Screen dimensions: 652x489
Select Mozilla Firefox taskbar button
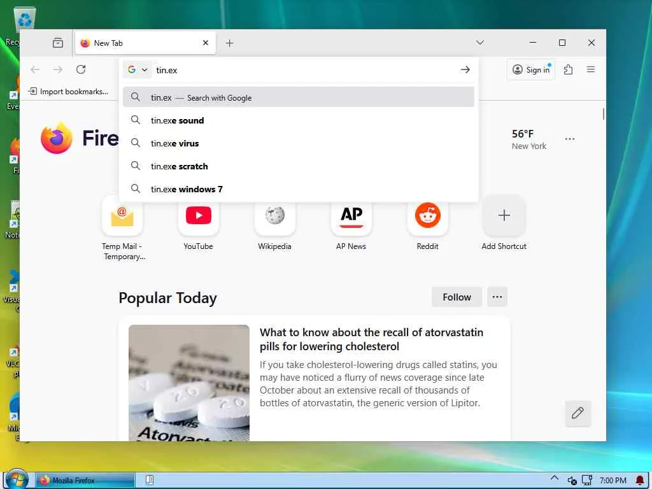pyautogui.click(x=85, y=480)
